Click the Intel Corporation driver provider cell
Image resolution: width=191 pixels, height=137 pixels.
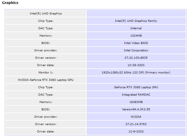[x=136, y=50]
